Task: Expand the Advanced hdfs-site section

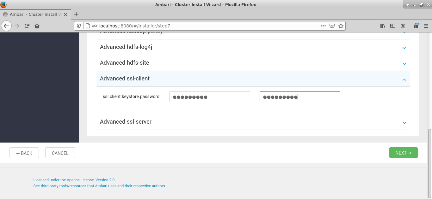Action: pyautogui.click(x=253, y=63)
